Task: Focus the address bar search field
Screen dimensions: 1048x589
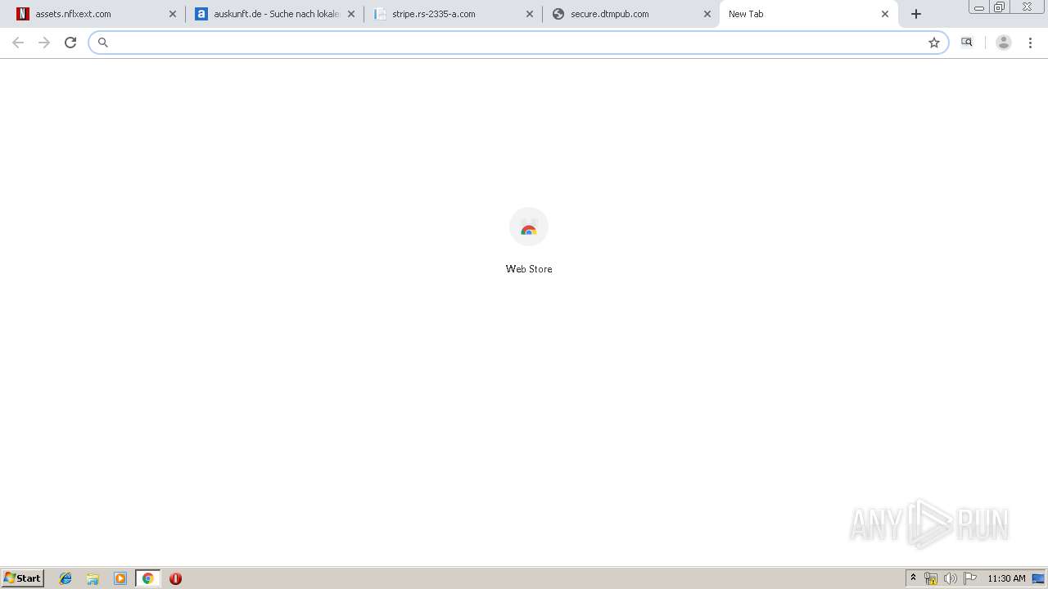Action: [x=518, y=43]
